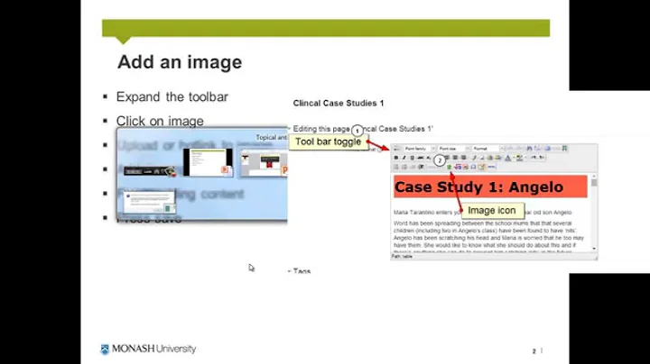This screenshot has width=650, height=364.
Task: Click the Clincal Case Studies 1 heading
Action: tap(339, 104)
